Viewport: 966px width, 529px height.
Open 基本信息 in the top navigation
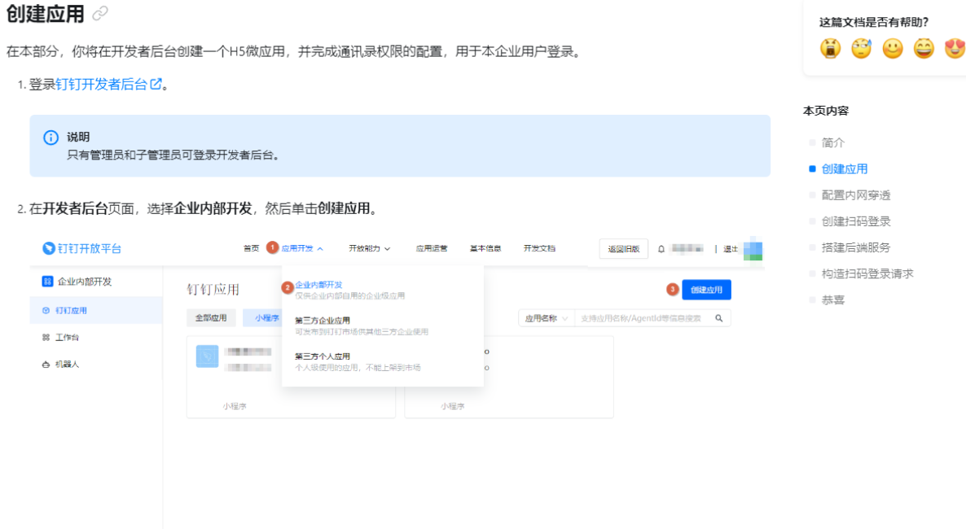click(x=485, y=248)
